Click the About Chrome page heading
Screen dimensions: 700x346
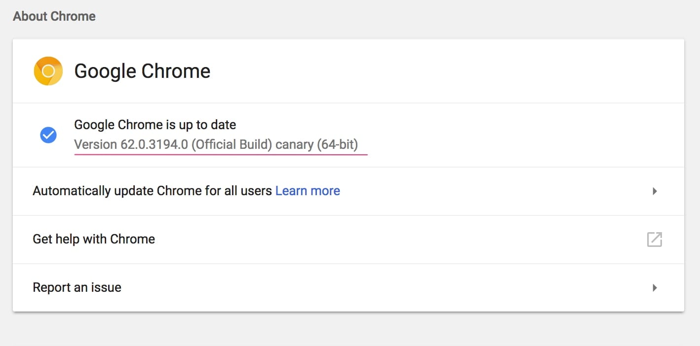pyautogui.click(x=54, y=16)
